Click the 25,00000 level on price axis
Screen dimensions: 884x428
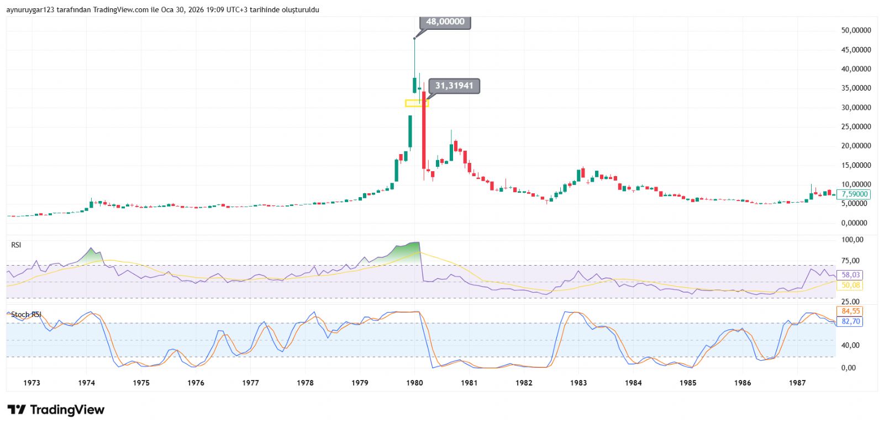[856, 126]
